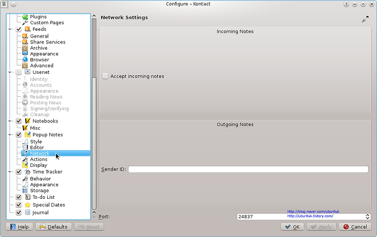The image size is (377, 237).
Task: Select the Advanced settings icon
Action: click(25, 65)
